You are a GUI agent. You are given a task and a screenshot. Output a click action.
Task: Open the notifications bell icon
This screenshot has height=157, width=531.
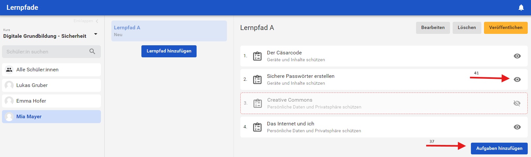click(521, 7)
